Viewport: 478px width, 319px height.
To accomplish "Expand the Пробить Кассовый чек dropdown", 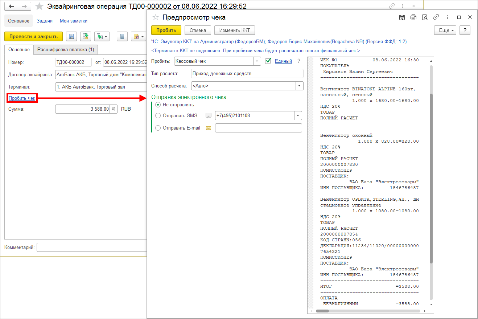I will 257,61.
